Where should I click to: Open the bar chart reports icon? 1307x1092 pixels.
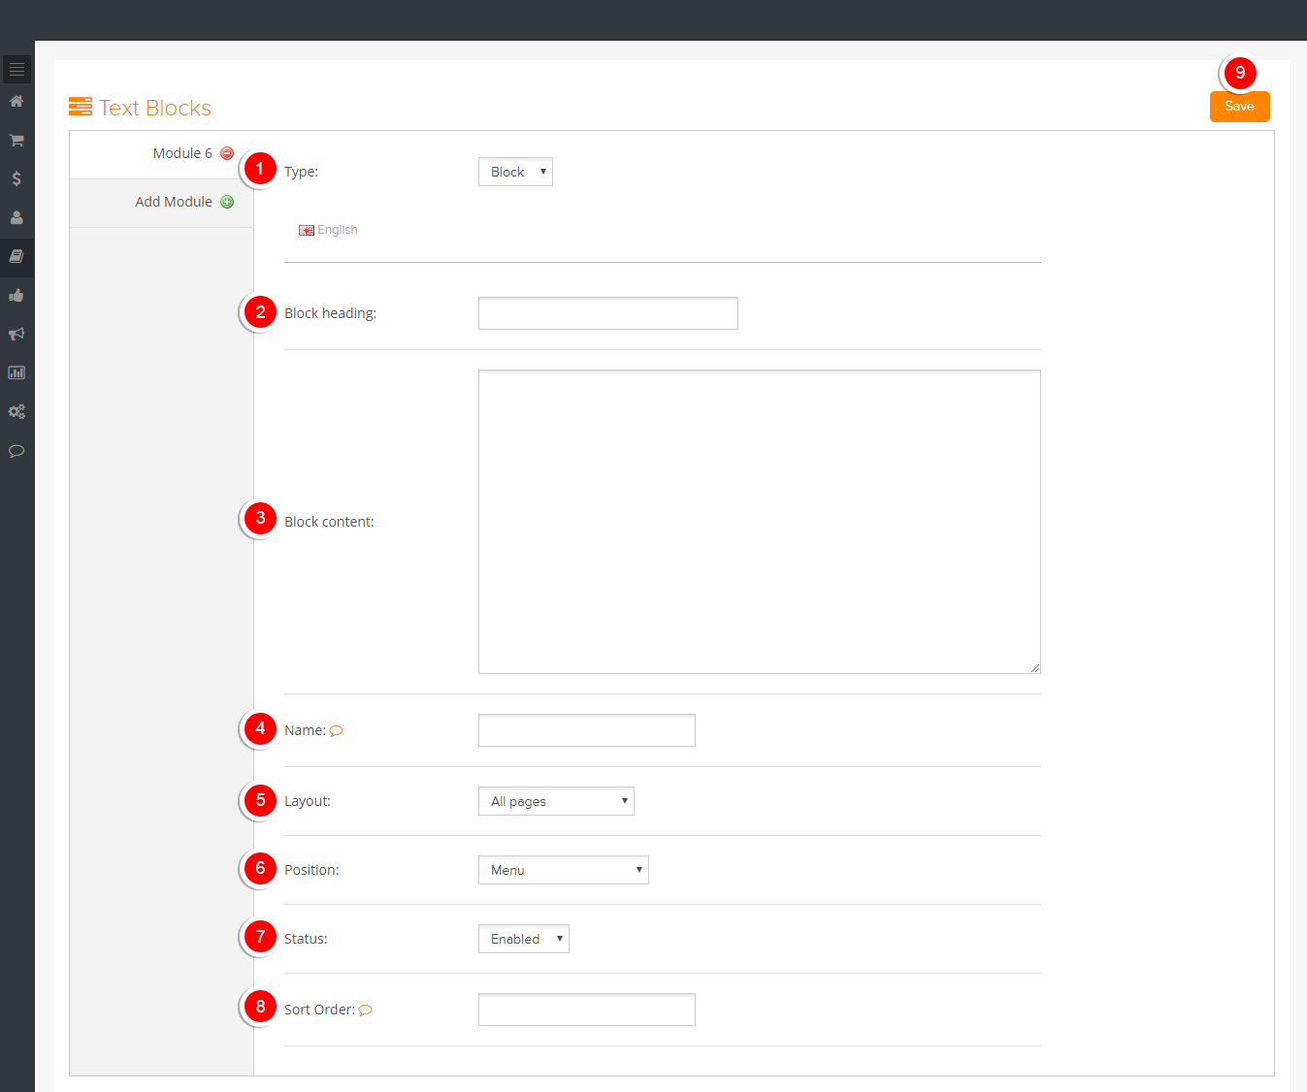point(16,372)
